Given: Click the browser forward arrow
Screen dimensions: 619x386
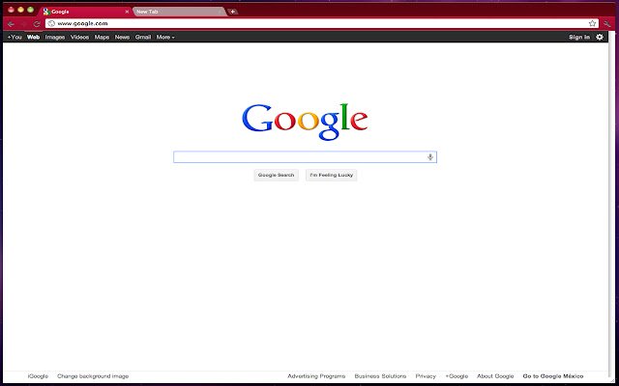Looking at the screenshot, I should (x=24, y=24).
